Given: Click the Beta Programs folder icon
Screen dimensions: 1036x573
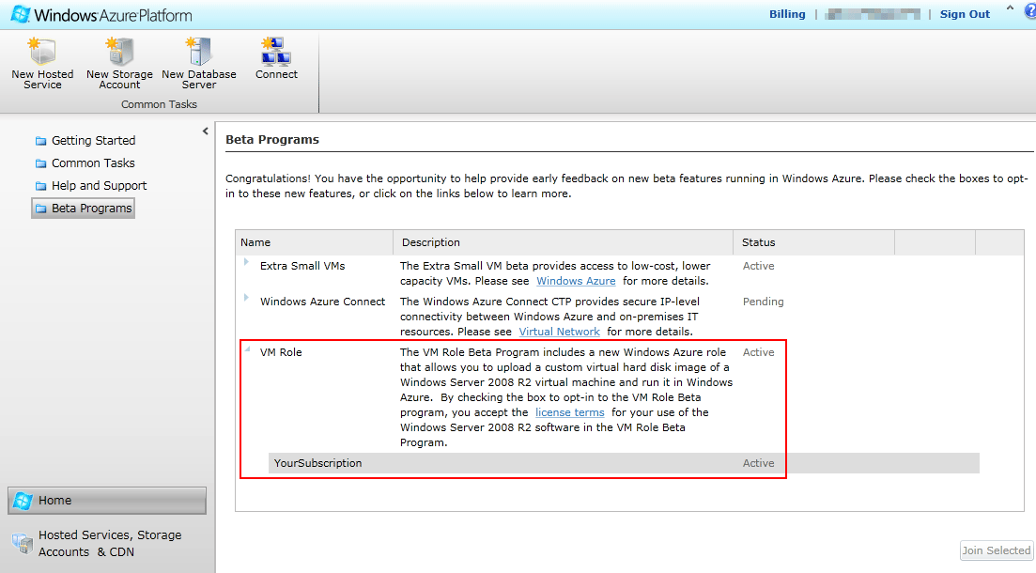Looking at the screenshot, I should coord(41,209).
